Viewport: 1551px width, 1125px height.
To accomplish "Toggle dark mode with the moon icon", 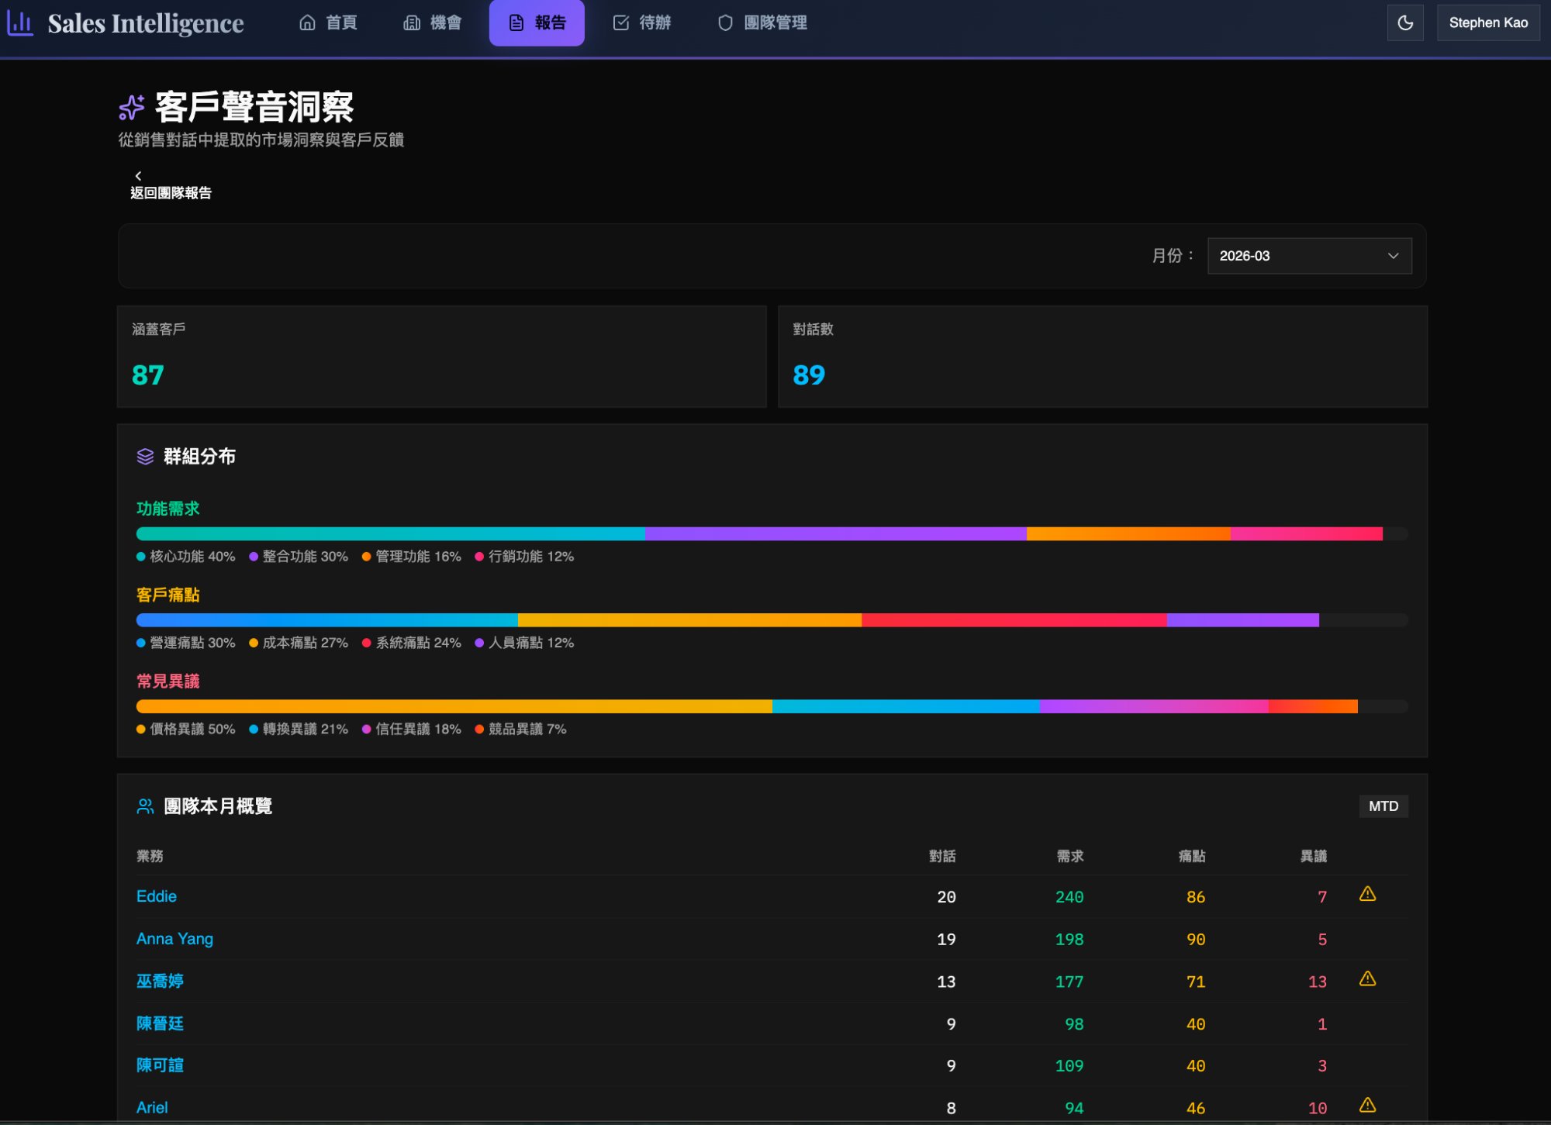I will pyautogui.click(x=1406, y=22).
